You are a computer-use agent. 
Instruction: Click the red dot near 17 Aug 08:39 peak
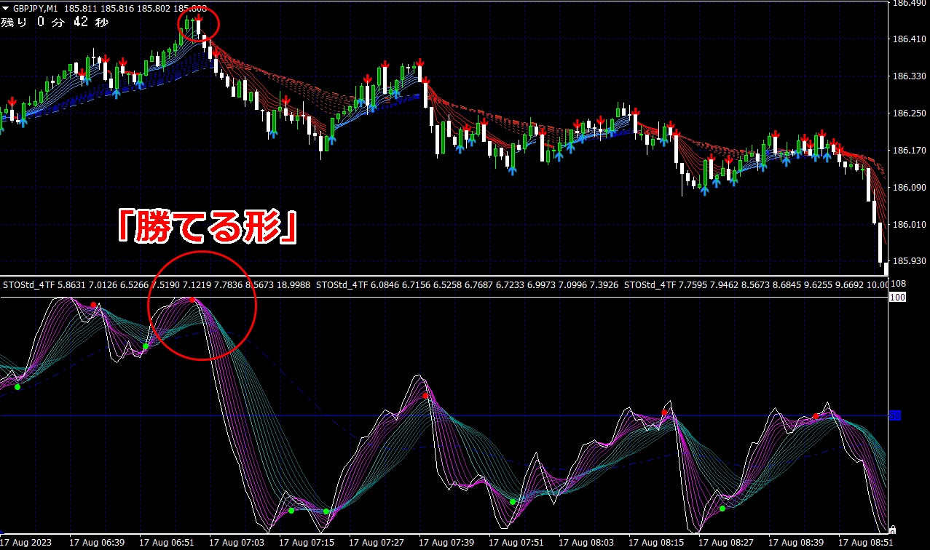click(816, 417)
